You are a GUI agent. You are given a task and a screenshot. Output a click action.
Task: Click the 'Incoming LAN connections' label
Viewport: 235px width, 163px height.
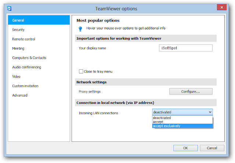tap(98, 113)
